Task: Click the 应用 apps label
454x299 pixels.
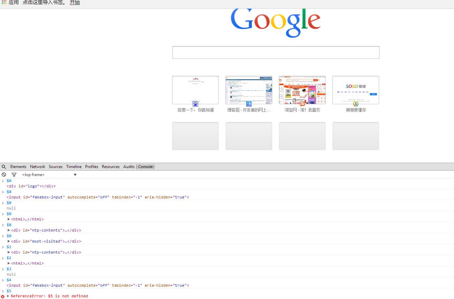Action: point(14,2)
